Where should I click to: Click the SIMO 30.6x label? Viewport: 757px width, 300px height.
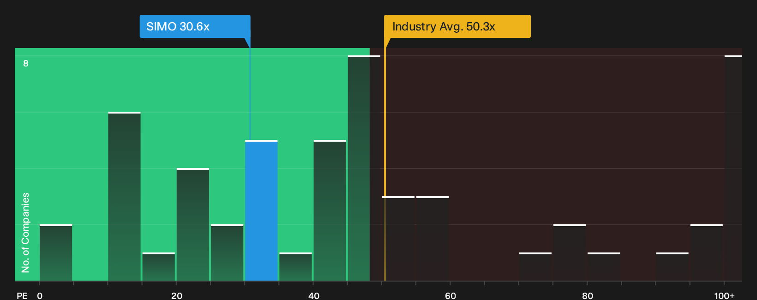click(x=195, y=26)
